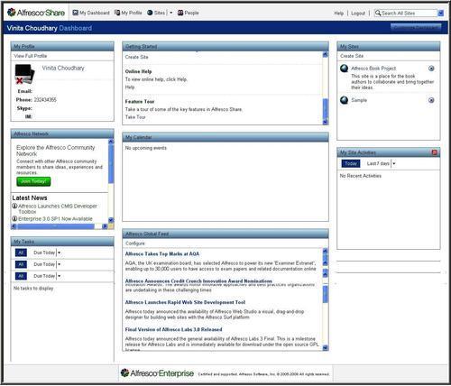Click the Help link under Online Help
The image size is (451, 386).
pos(130,87)
